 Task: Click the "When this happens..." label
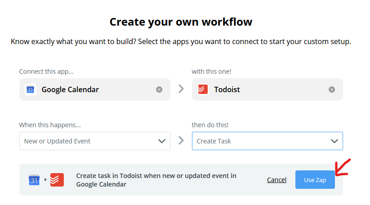tap(50, 125)
